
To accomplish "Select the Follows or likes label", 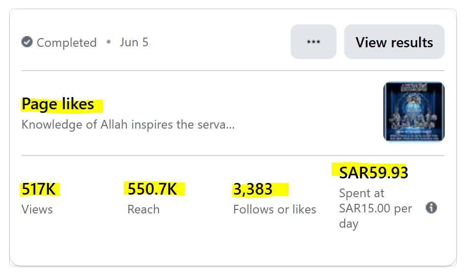I will [274, 209].
